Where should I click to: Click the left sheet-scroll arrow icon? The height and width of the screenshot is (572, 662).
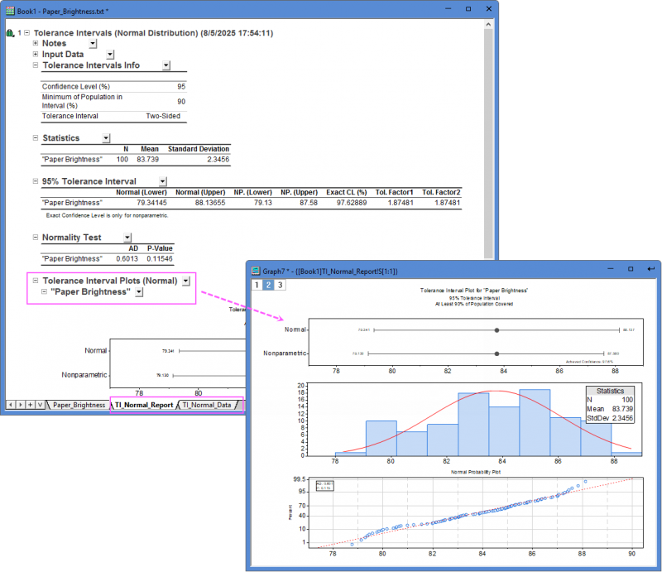10,403
